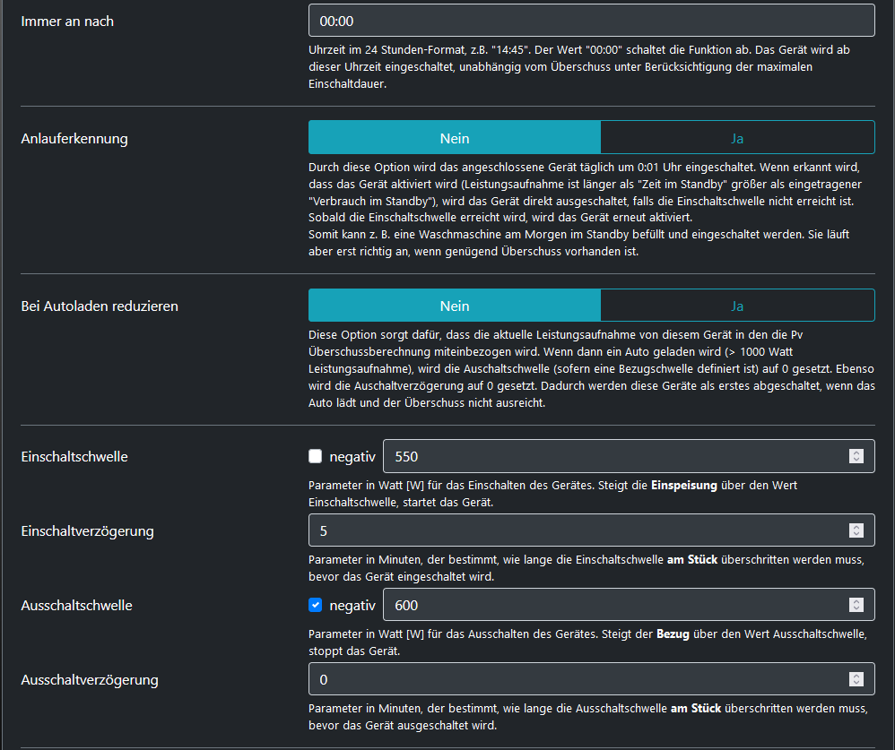Increase Einschaltschwelle with the up arrow
The width and height of the screenshot is (895, 750).
click(856, 453)
